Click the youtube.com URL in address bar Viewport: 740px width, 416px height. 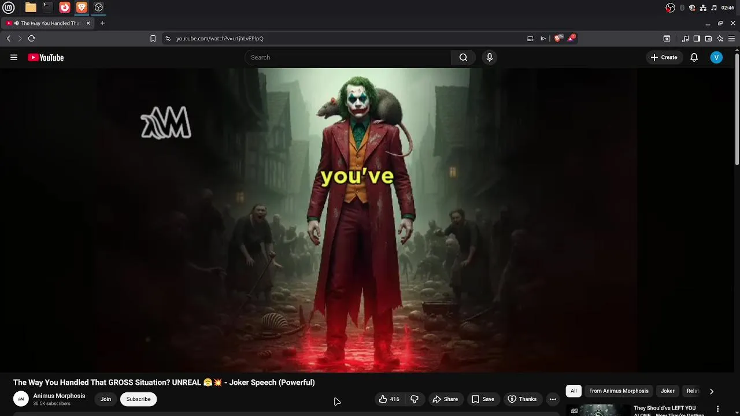(x=220, y=39)
